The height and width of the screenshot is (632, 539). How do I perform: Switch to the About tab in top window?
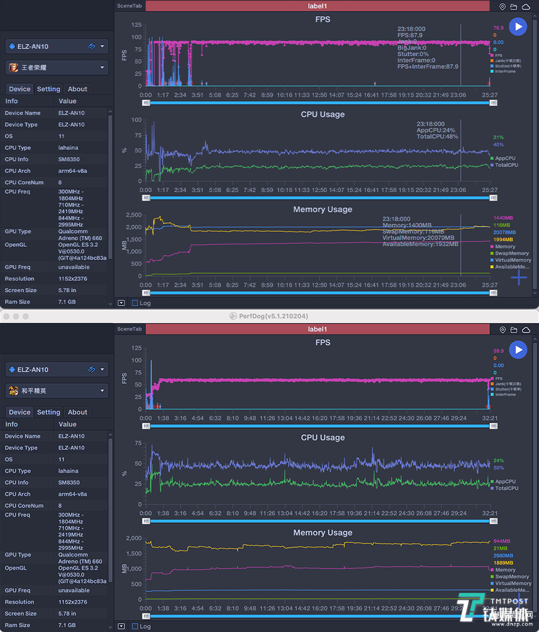tap(77, 89)
